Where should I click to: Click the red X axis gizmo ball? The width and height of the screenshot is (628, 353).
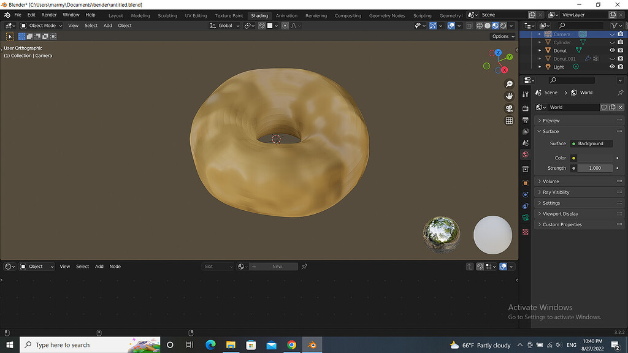[x=504, y=70]
